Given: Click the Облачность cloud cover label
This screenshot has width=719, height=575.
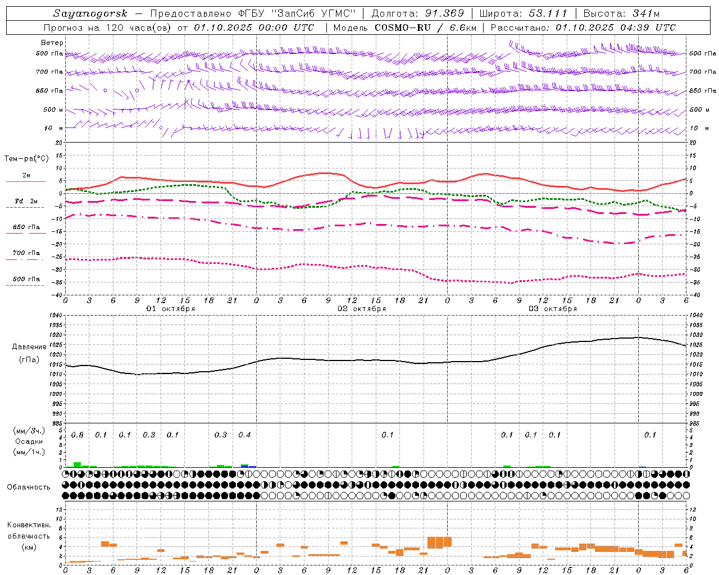Looking at the screenshot, I should 29,487.
